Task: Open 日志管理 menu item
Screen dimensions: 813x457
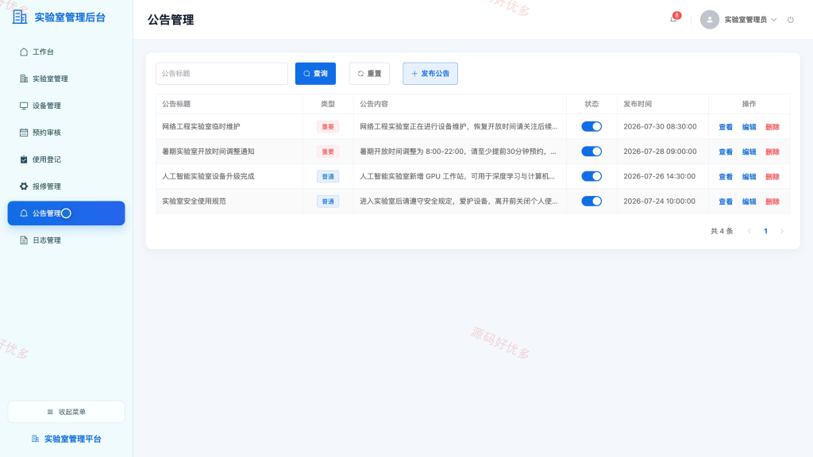Action: coord(67,240)
